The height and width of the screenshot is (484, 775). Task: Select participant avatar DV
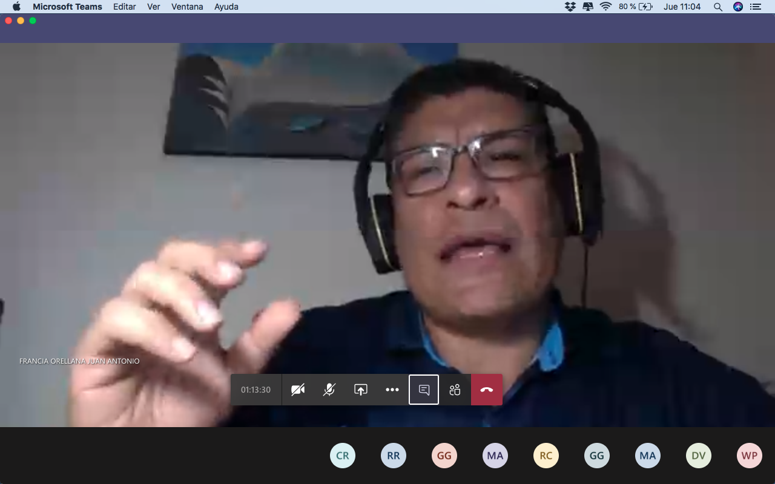699,456
